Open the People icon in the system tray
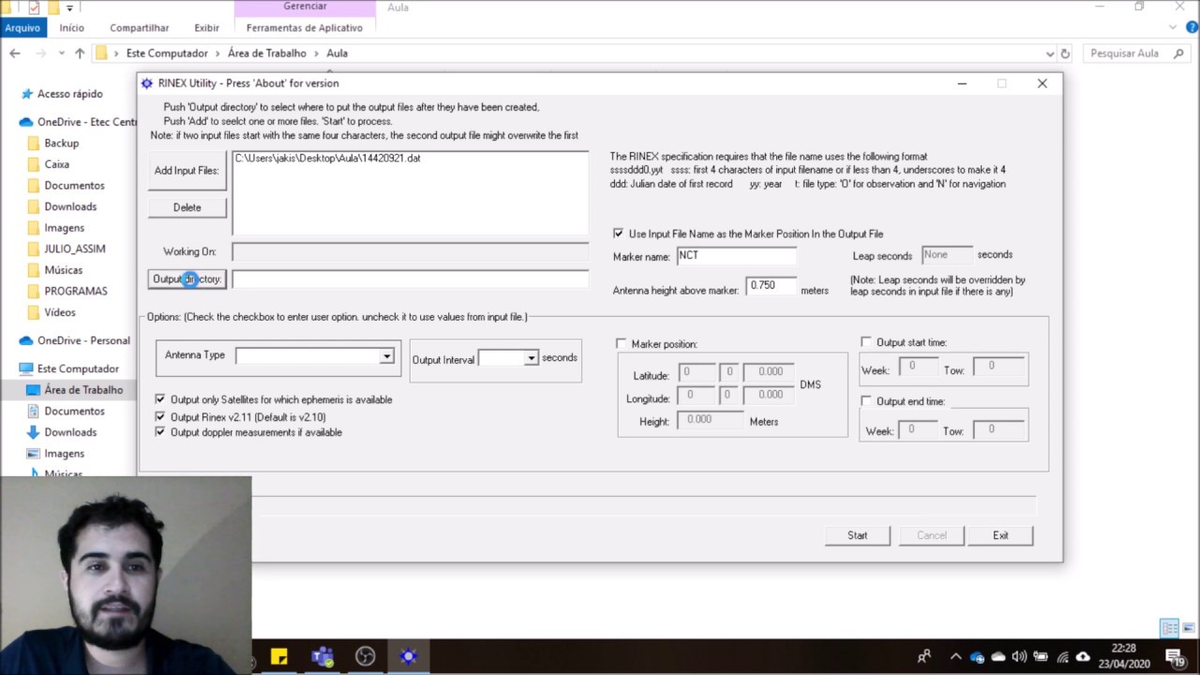This screenshot has height=675, width=1200. (x=924, y=656)
